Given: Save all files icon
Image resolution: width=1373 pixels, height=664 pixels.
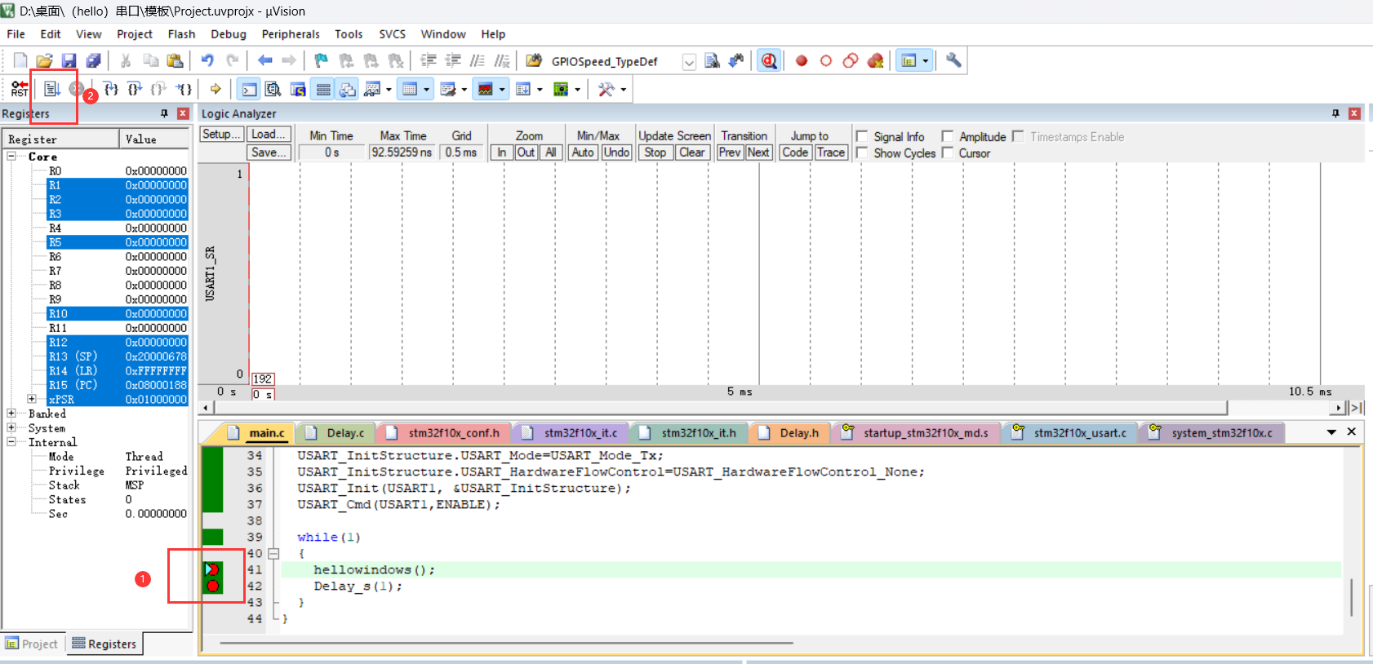Looking at the screenshot, I should (x=93, y=61).
